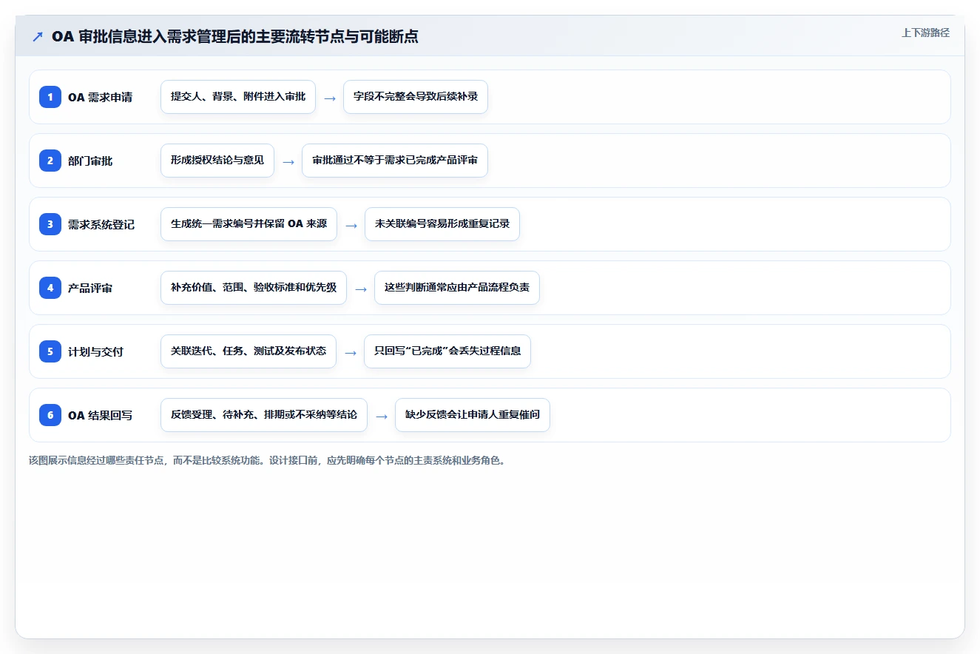Click the 上下游路径 label in header
This screenshot has width=980, height=654.
(x=925, y=33)
